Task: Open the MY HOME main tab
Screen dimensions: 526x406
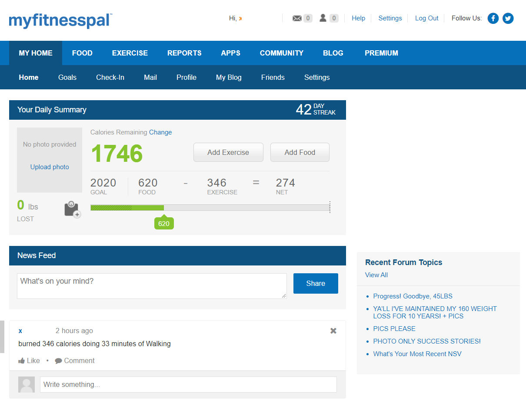Action: [36, 53]
